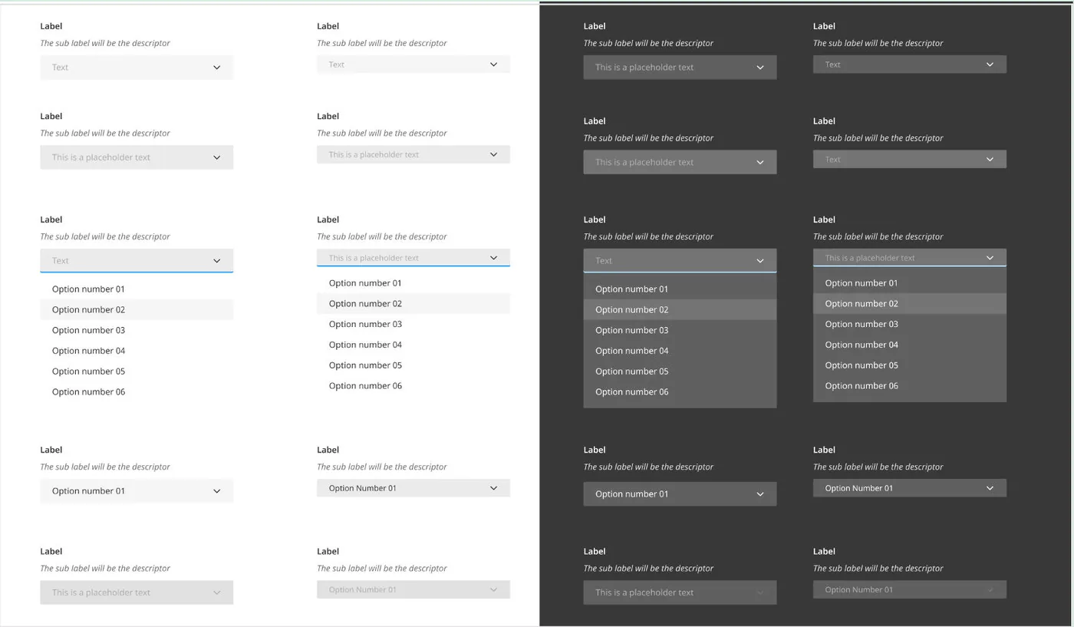1074x627 pixels.
Task: Collapse the open light-theme 'Text' dropdown chevron
Action: pos(217,261)
